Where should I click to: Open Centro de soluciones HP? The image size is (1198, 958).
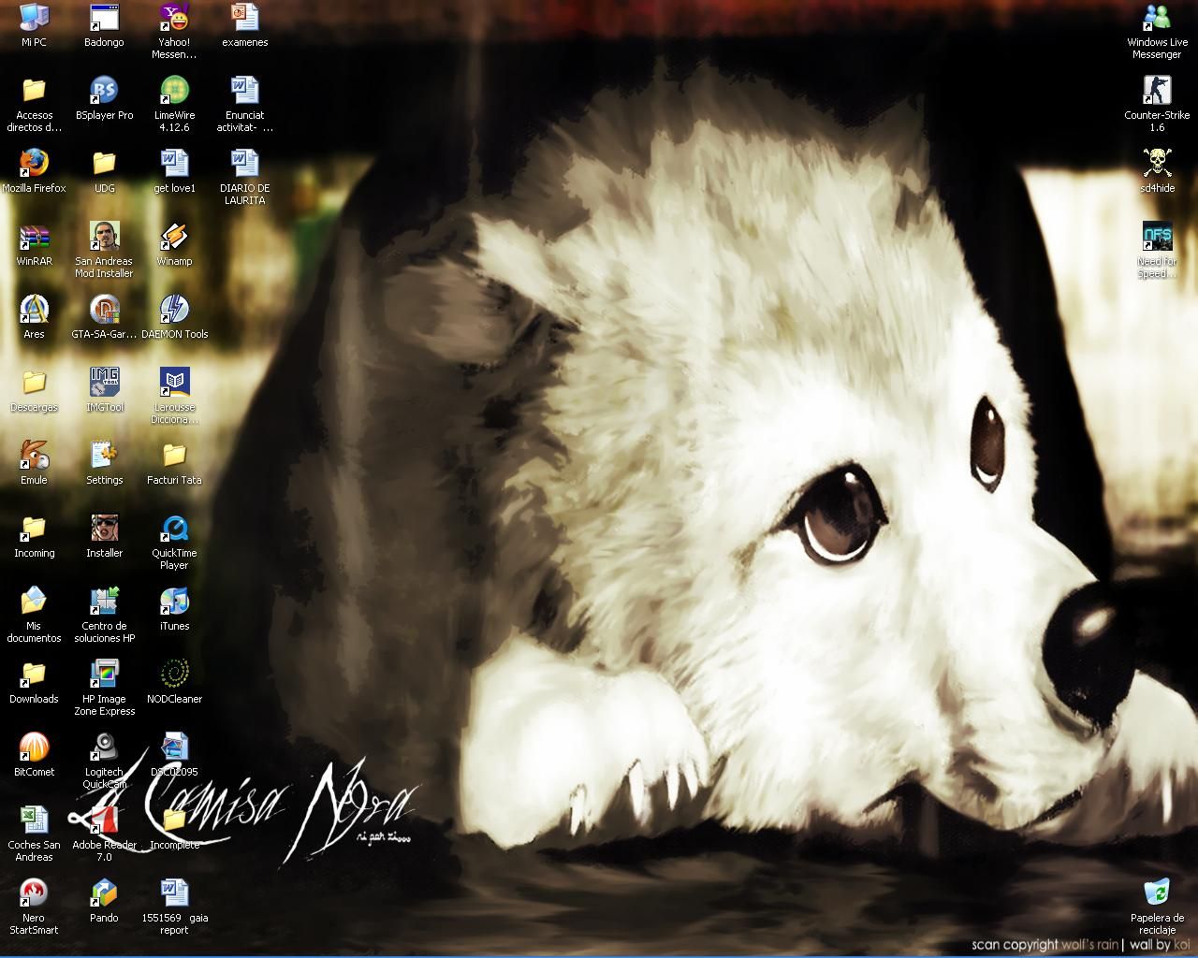(104, 601)
